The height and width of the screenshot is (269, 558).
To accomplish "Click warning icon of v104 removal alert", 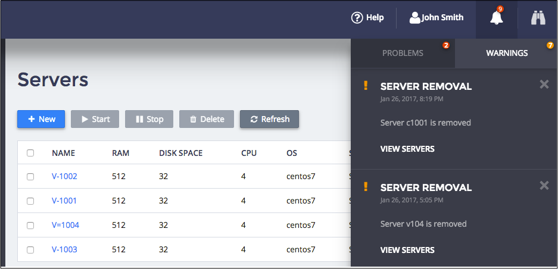I will (366, 187).
